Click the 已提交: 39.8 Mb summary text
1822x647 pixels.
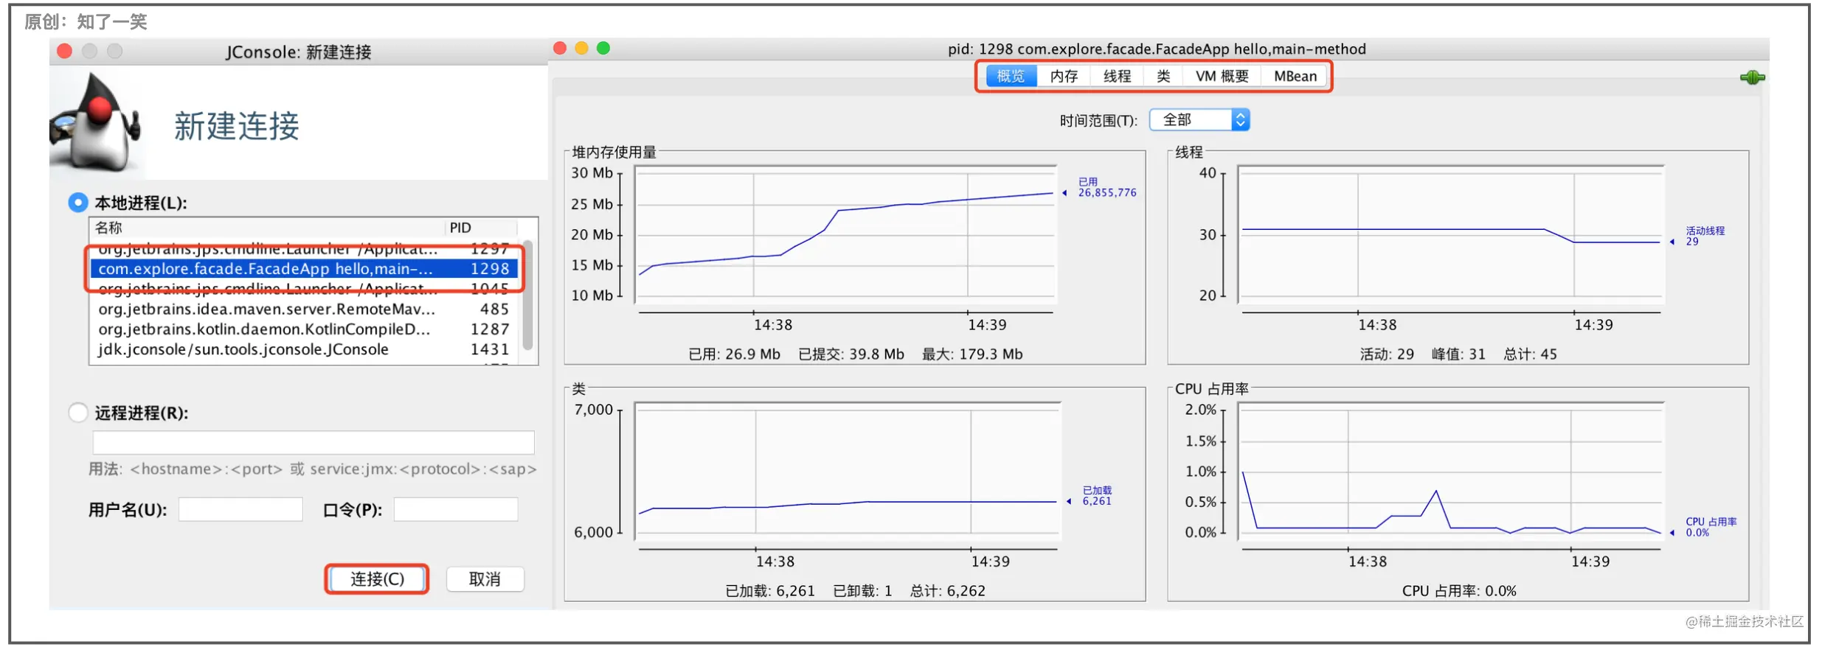pos(851,354)
